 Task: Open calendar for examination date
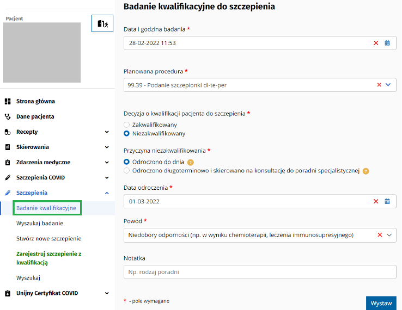[x=387, y=43]
